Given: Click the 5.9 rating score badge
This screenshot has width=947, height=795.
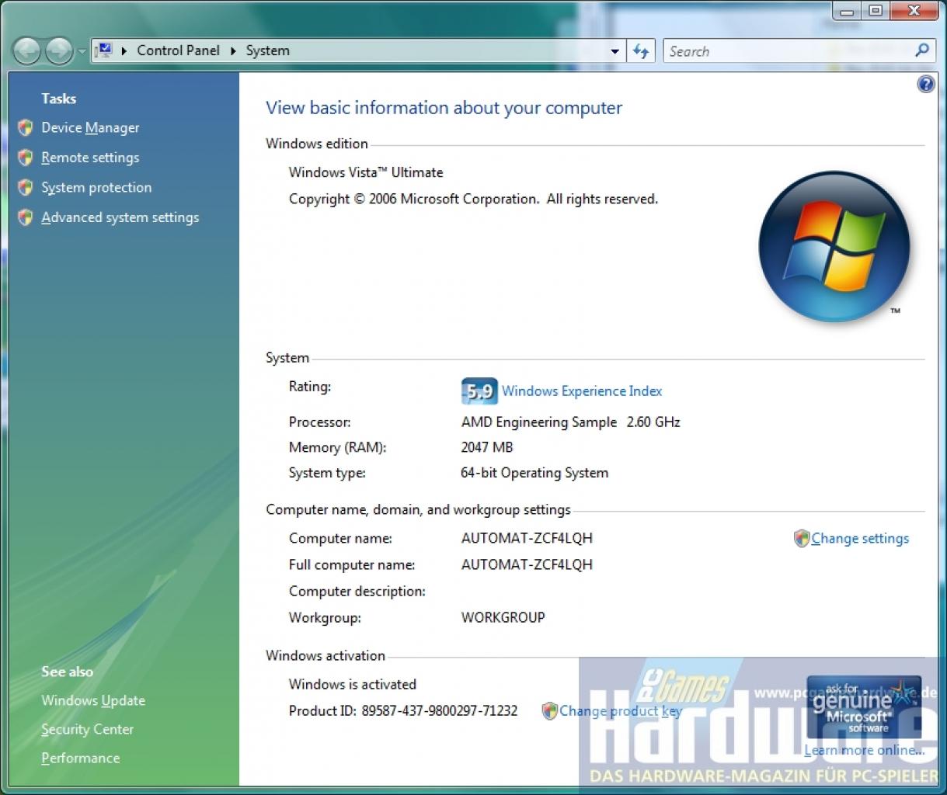Looking at the screenshot, I should click(479, 391).
